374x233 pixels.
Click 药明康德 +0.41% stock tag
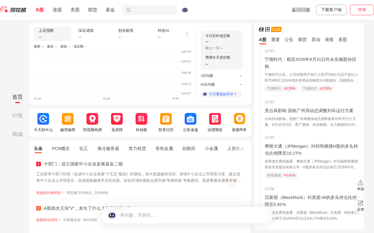pyautogui.click(x=281, y=175)
